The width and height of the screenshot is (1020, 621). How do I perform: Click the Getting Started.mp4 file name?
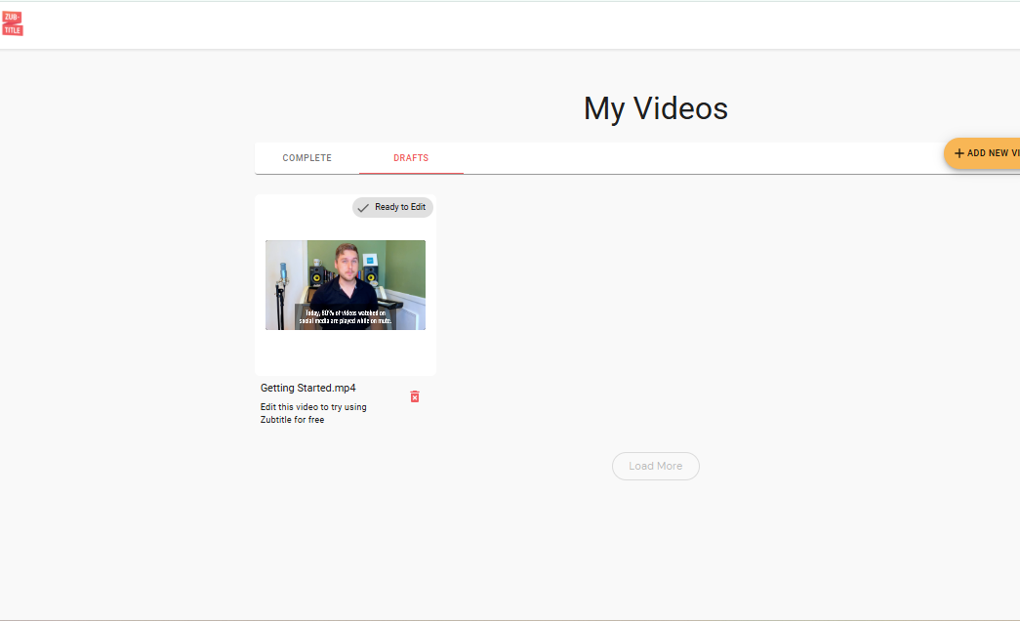(308, 388)
